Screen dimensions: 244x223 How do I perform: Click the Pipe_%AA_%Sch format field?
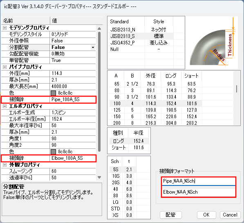pyautogui.click(x=199, y=181)
